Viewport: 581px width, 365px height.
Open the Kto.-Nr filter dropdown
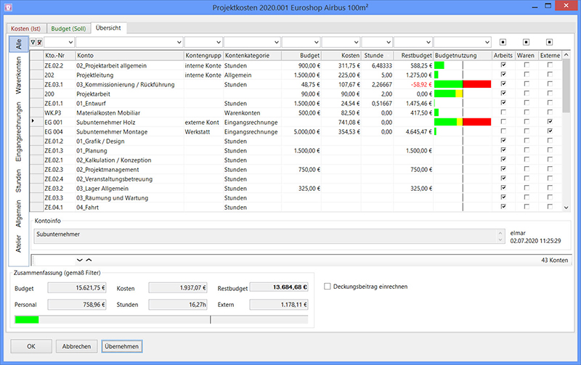70,43
